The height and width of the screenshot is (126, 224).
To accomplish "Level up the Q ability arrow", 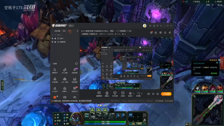I will tap(92, 110).
